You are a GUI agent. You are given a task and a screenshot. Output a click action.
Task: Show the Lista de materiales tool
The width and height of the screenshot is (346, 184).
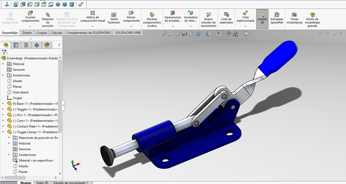coord(226,17)
